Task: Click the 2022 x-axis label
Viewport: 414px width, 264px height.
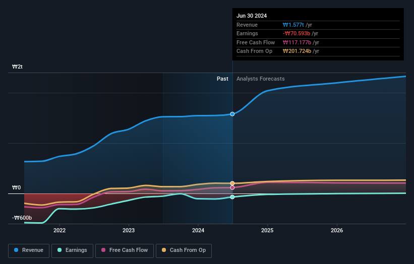Action: pyautogui.click(x=60, y=230)
